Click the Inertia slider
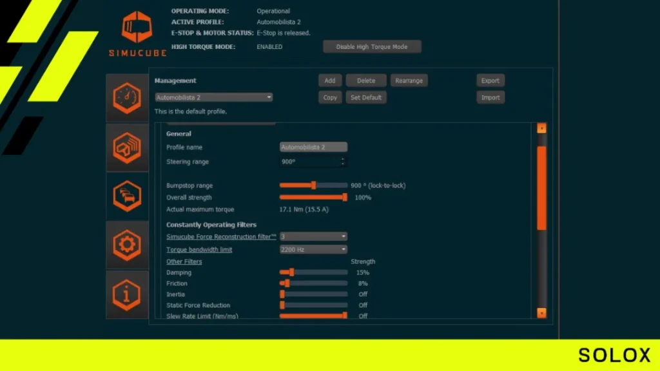Image resolution: width=660 pixels, height=371 pixels. 313,294
